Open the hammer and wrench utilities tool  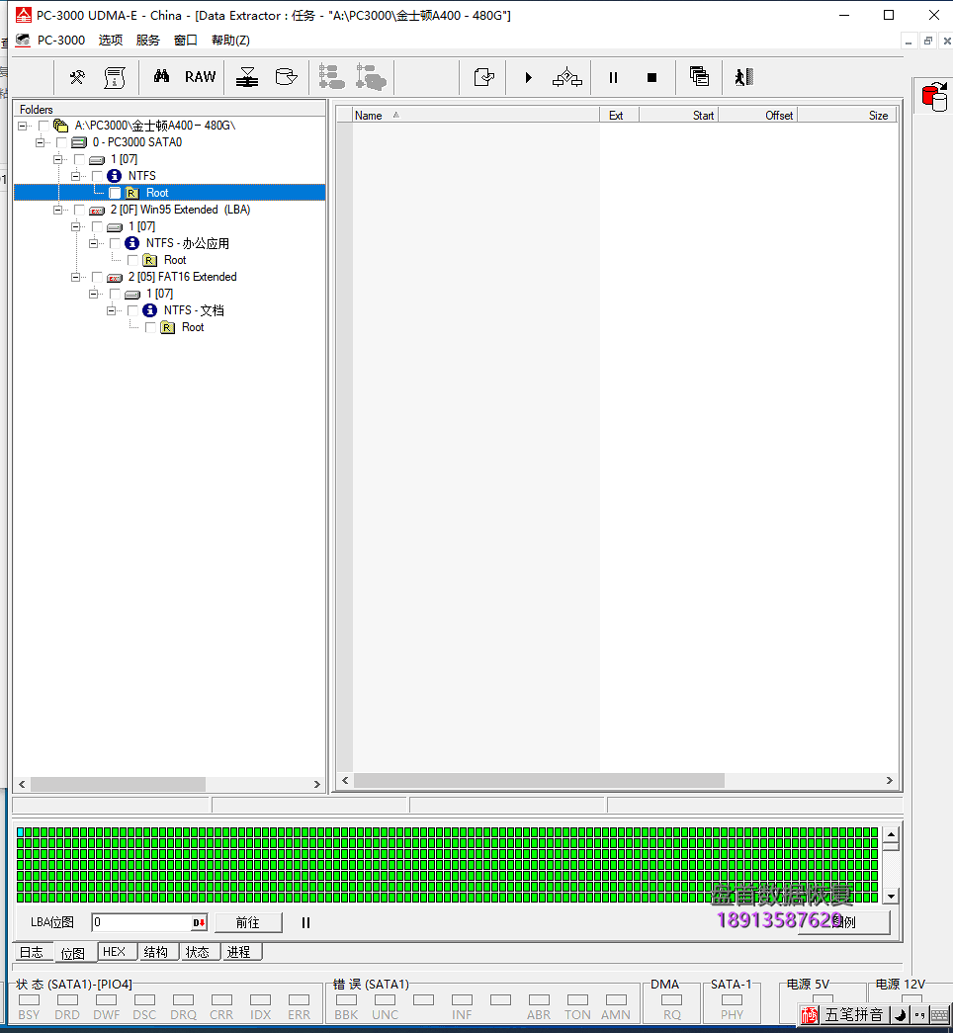tap(77, 78)
